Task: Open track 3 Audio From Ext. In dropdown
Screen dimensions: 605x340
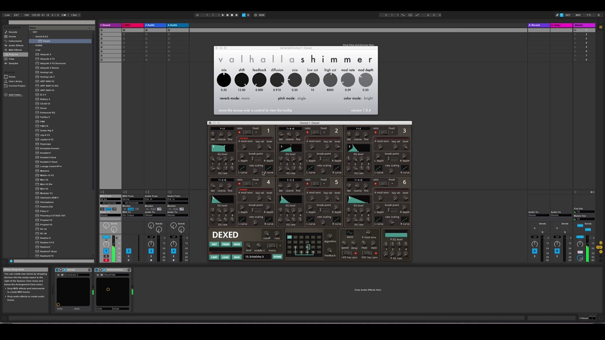Action: pos(155,199)
